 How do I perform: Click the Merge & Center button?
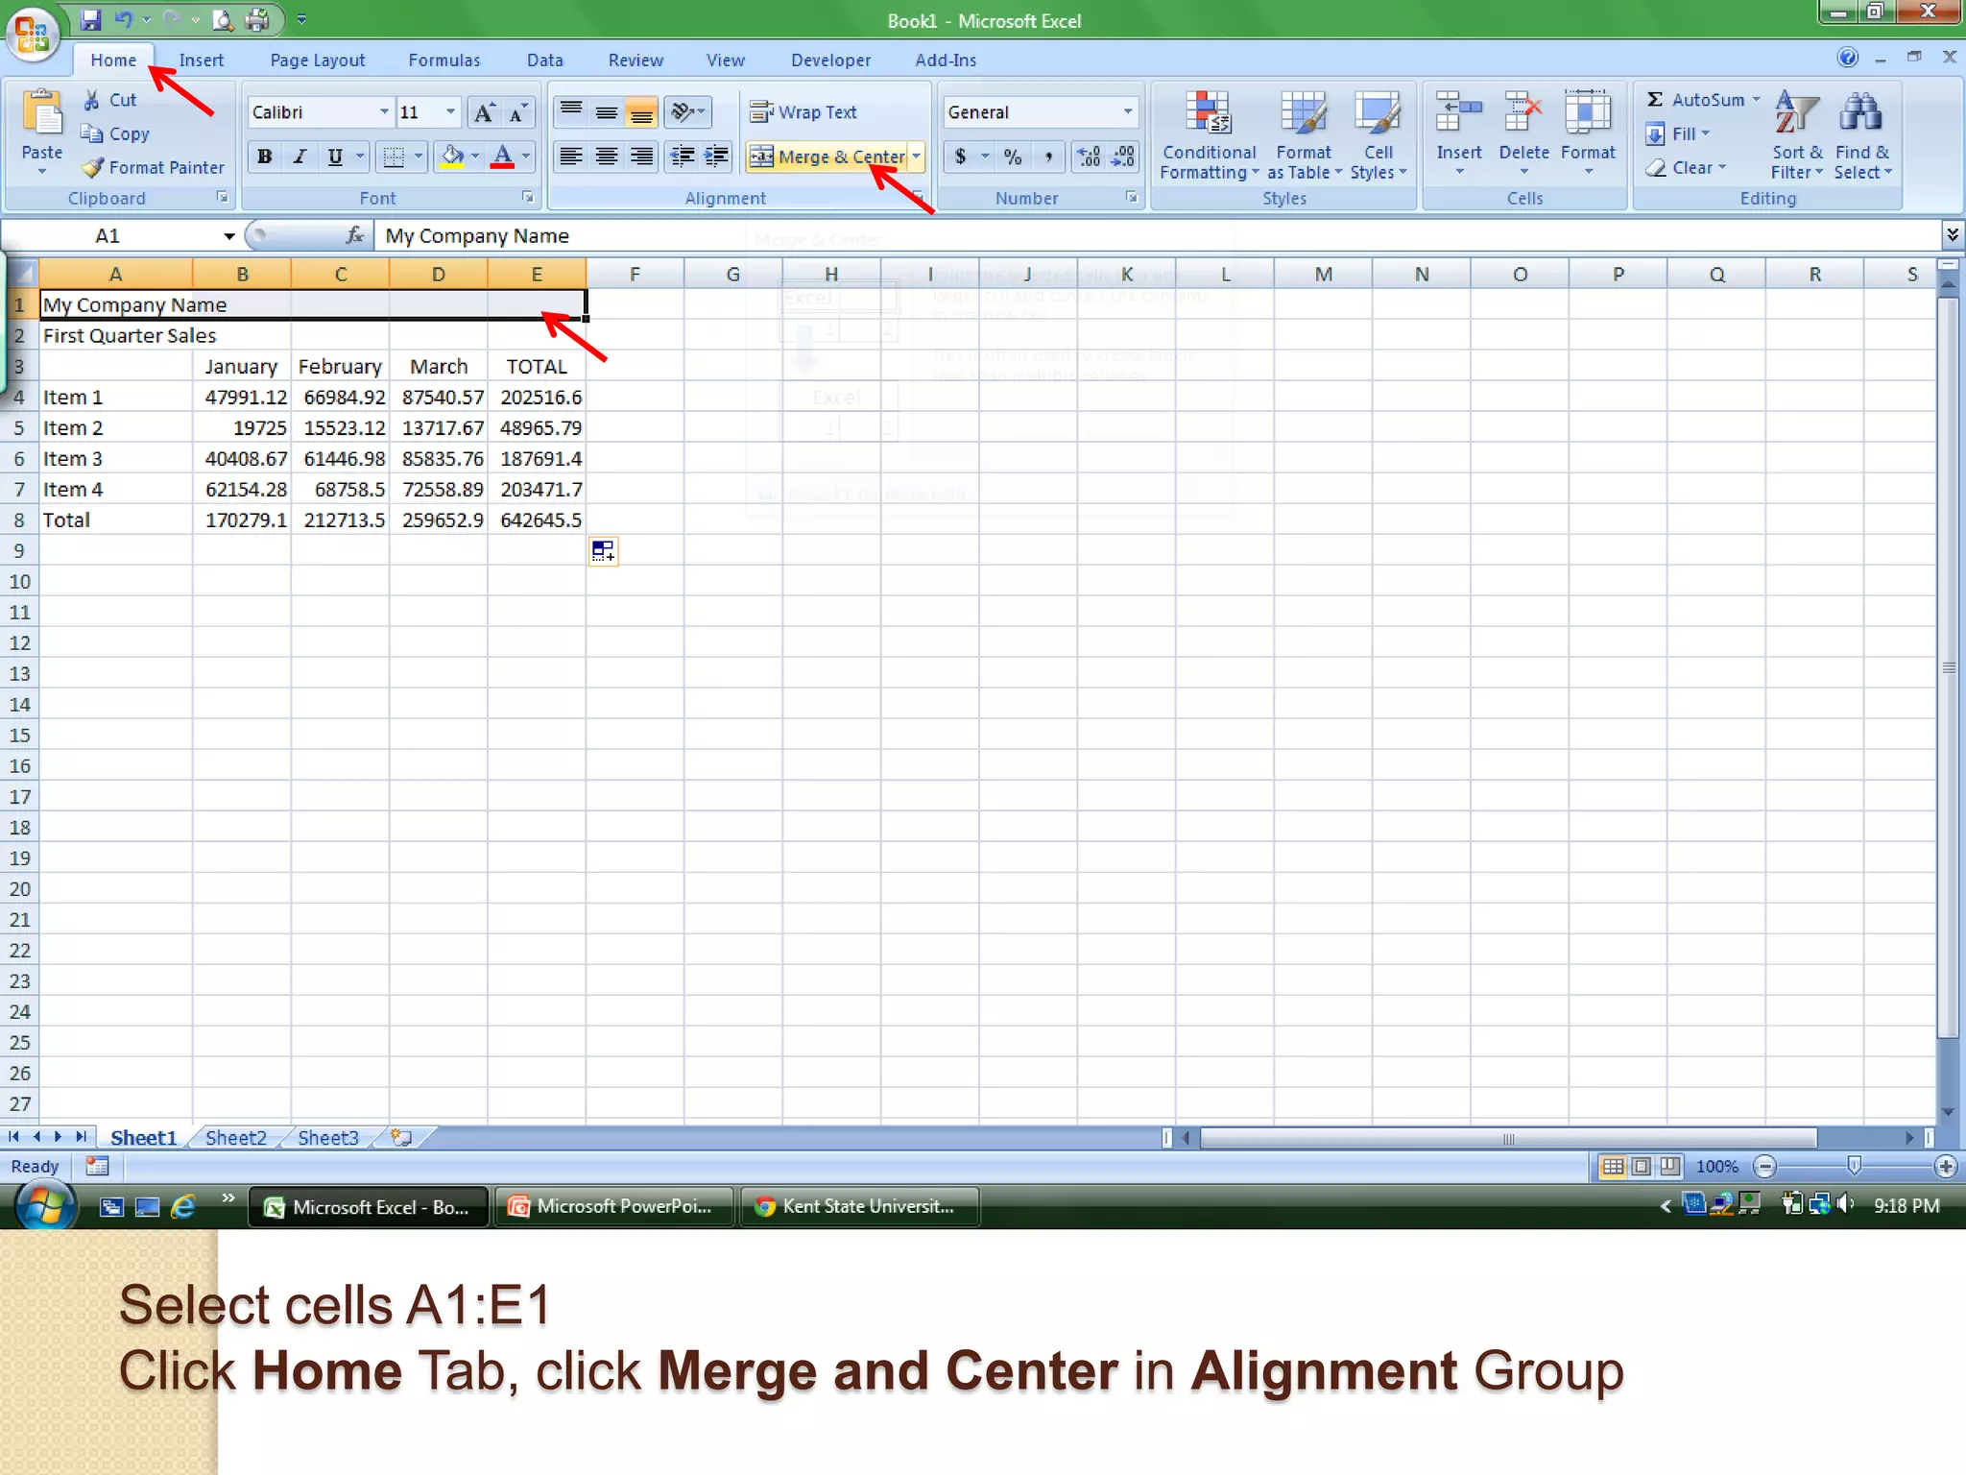(x=827, y=157)
